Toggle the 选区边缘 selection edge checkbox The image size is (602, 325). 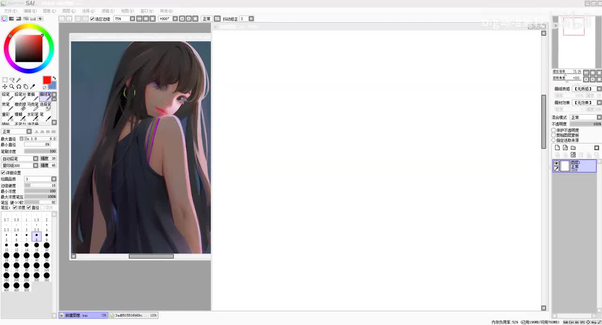click(x=92, y=19)
